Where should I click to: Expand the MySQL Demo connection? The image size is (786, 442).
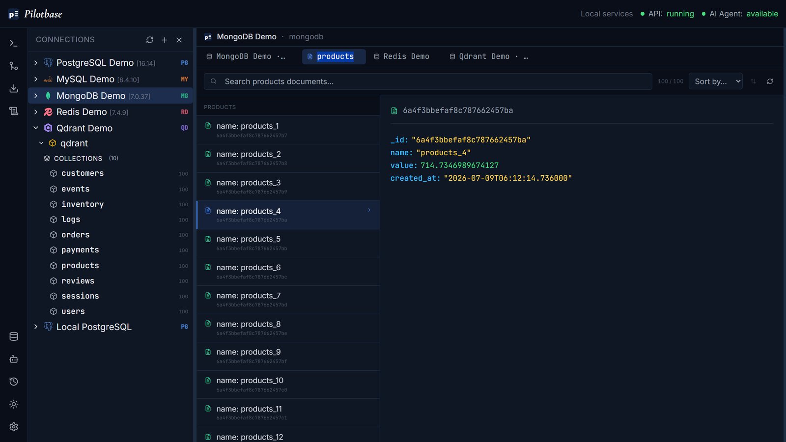(36, 79)
